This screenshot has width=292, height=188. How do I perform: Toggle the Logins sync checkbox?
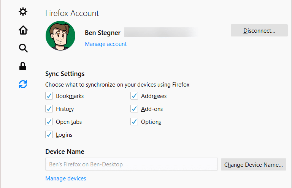coord(49,134)
